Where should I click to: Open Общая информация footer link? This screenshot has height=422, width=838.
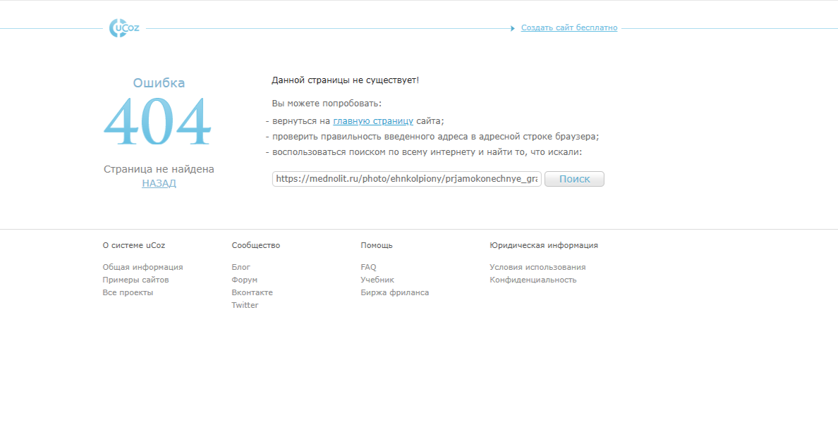pyautogui.click(x=142, y=267)
